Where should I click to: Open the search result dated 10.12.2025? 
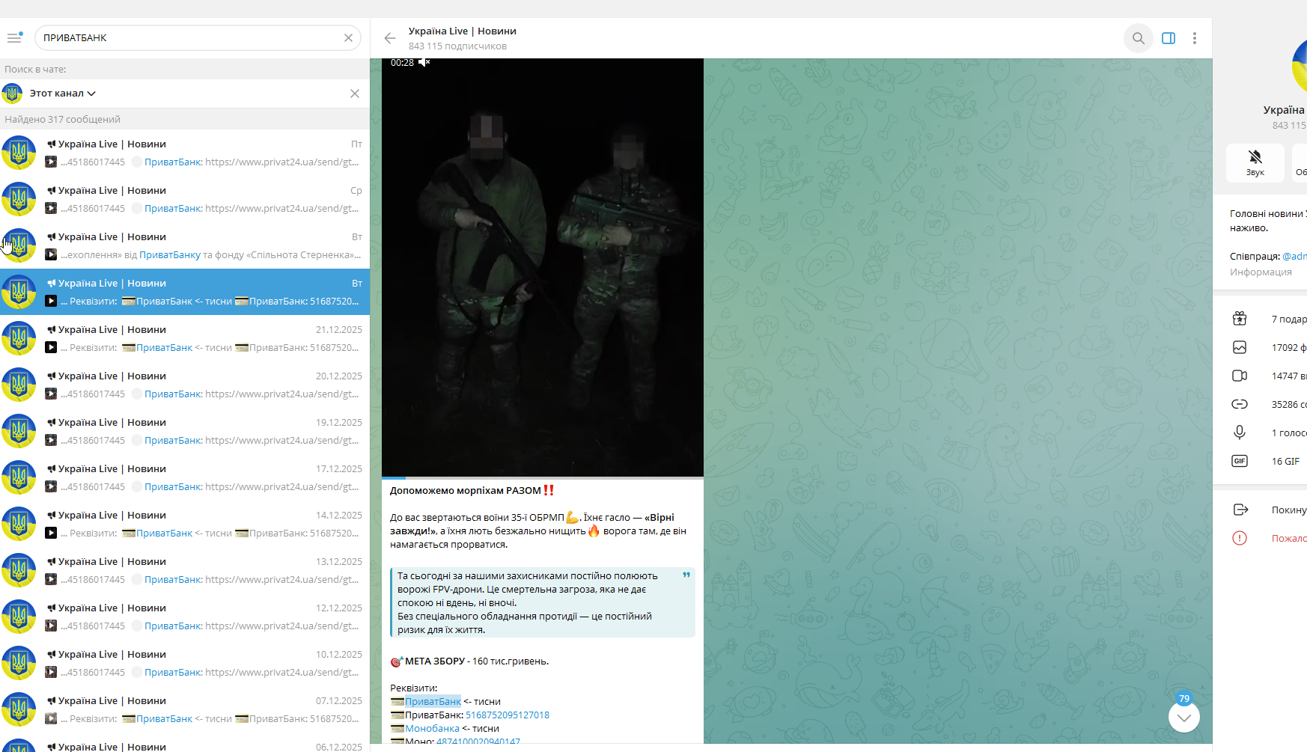pos(185,663)
